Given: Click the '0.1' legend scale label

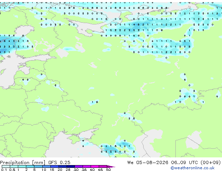Looking at the screenshot, I should (x=4, y=170).
